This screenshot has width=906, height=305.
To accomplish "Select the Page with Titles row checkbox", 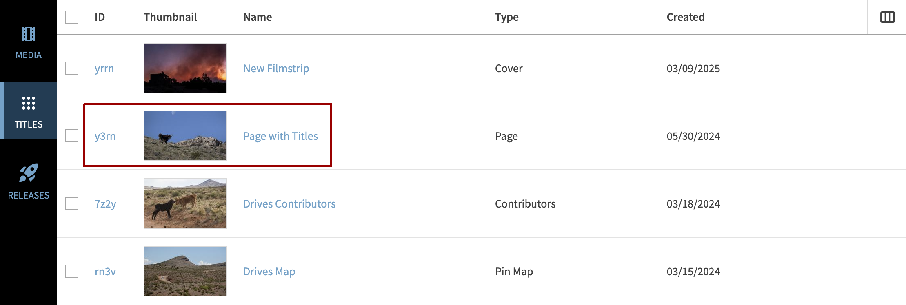I will (72, 136).
